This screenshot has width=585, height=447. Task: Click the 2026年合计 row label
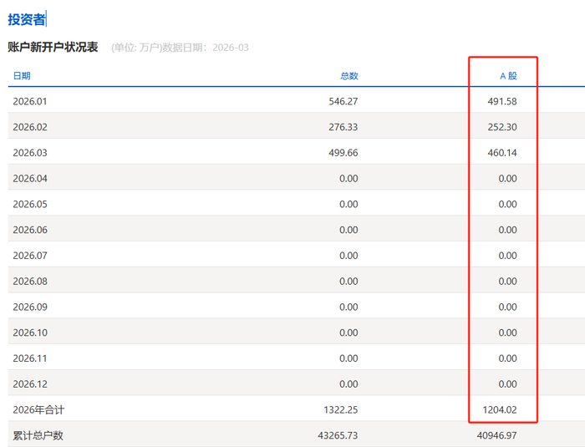[38, 410]
